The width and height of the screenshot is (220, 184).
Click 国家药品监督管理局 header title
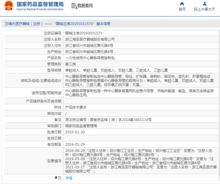[x=40, y=4]
